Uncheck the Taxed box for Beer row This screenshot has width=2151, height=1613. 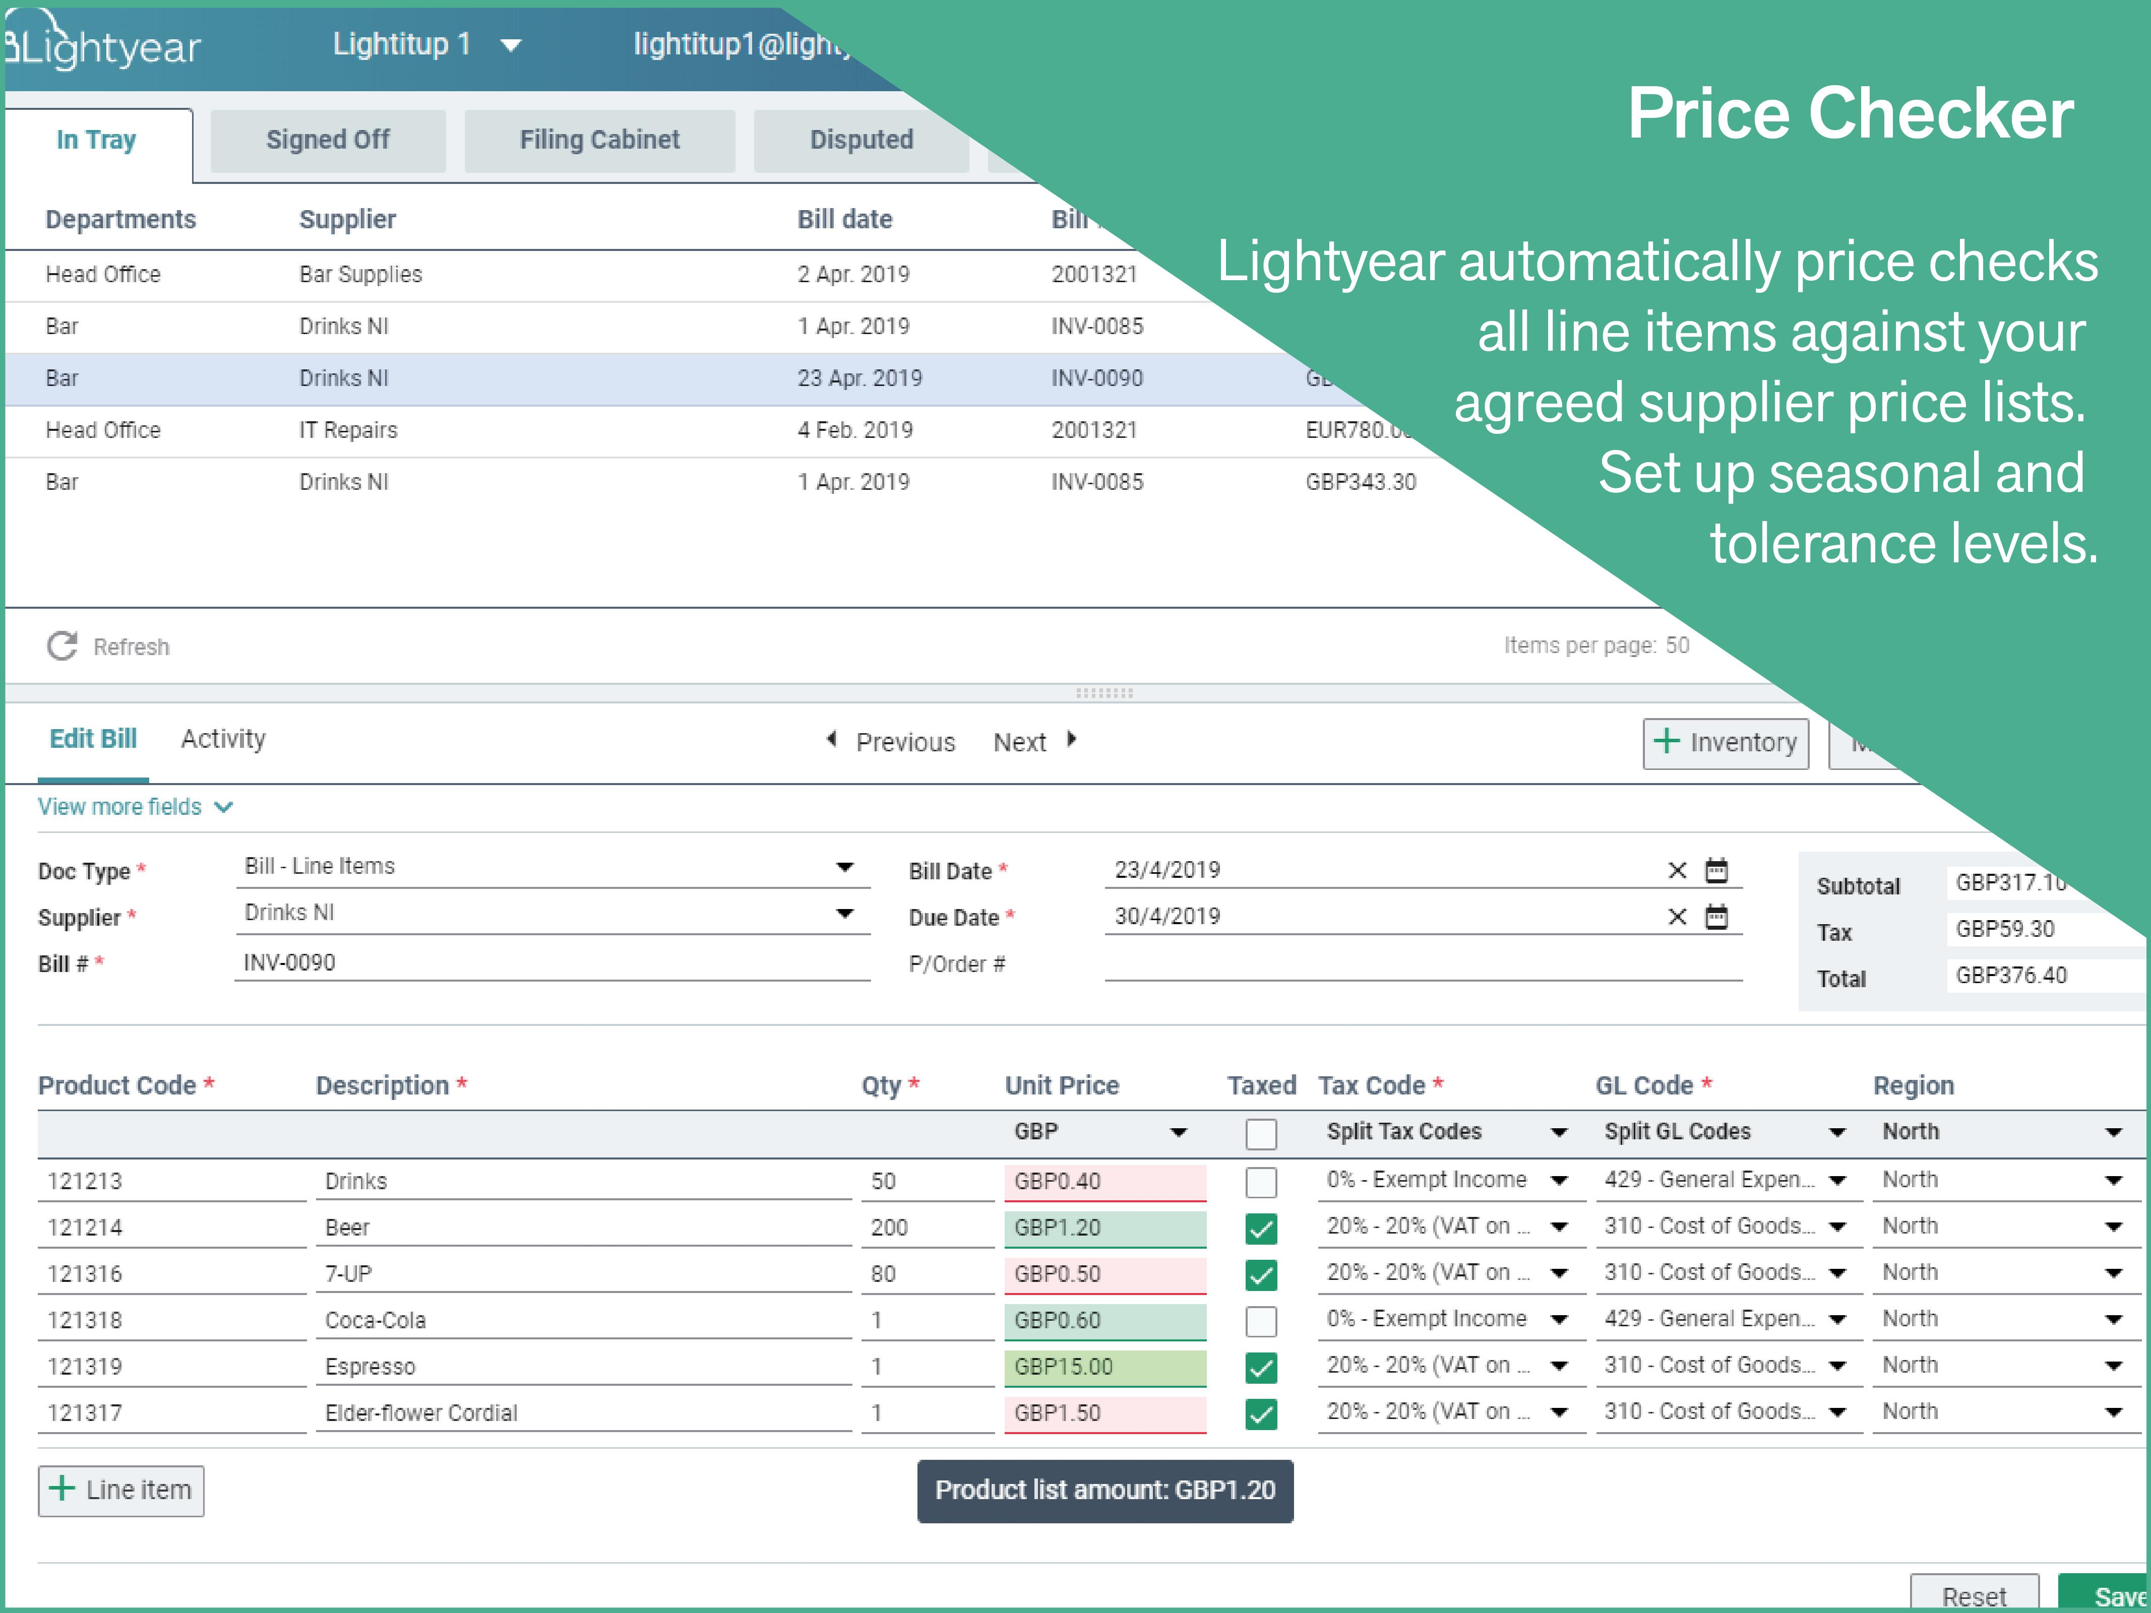point(1260,1229)
